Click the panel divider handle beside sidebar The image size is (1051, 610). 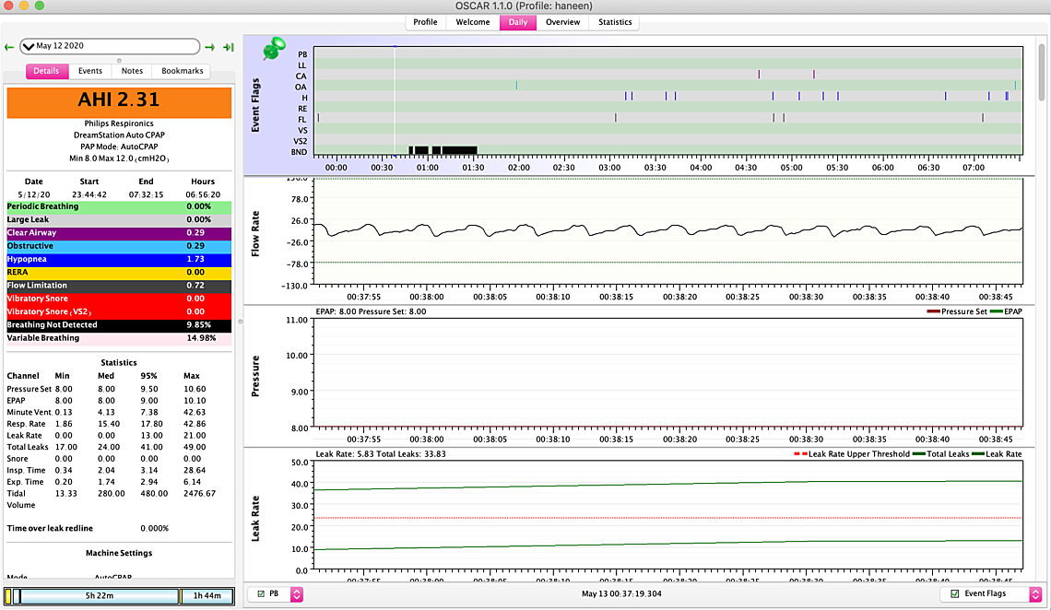click(x=240, y=321)
